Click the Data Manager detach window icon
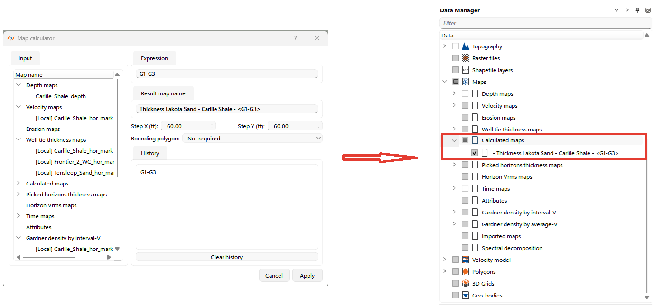 [x=648, y=10]
